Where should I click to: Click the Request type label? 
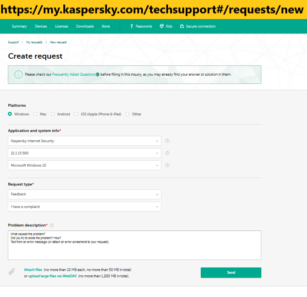point(20,184)
